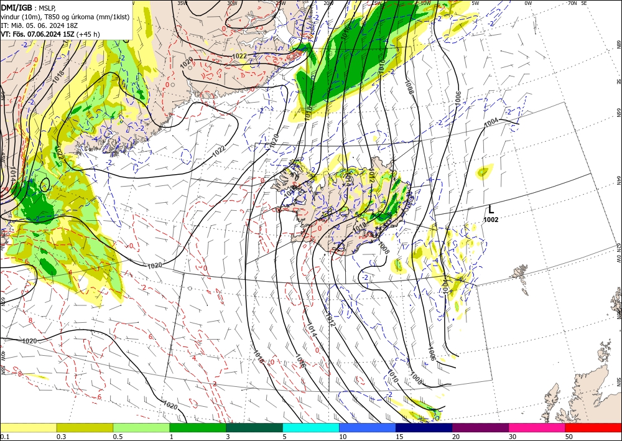The image size is (622, 441).
Task: Click the '70N' latitude label at top right
Action: [572, 3]
